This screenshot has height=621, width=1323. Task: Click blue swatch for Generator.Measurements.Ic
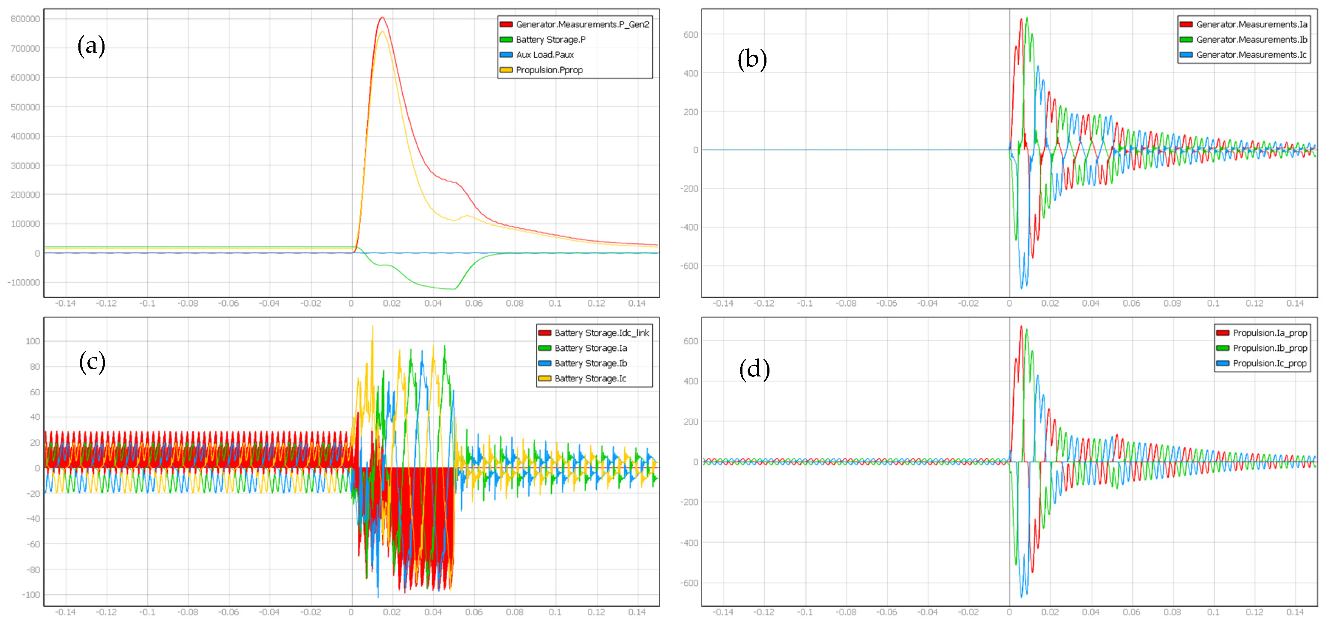point(1186,55)
